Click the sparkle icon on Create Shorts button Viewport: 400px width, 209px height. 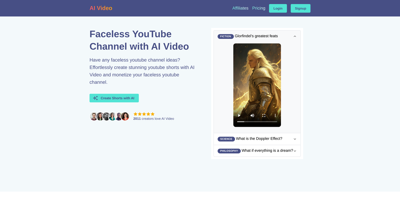(x=95, y=98)
